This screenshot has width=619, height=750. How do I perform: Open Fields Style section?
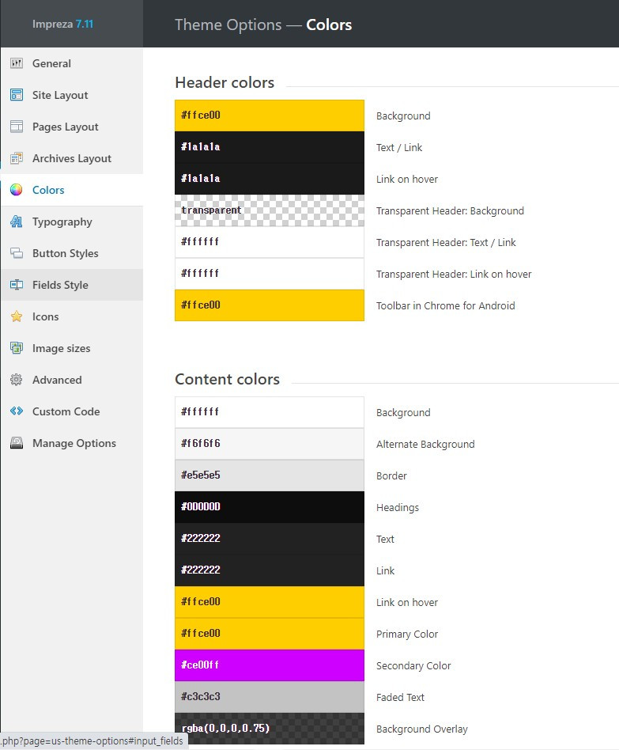(72, 285)
